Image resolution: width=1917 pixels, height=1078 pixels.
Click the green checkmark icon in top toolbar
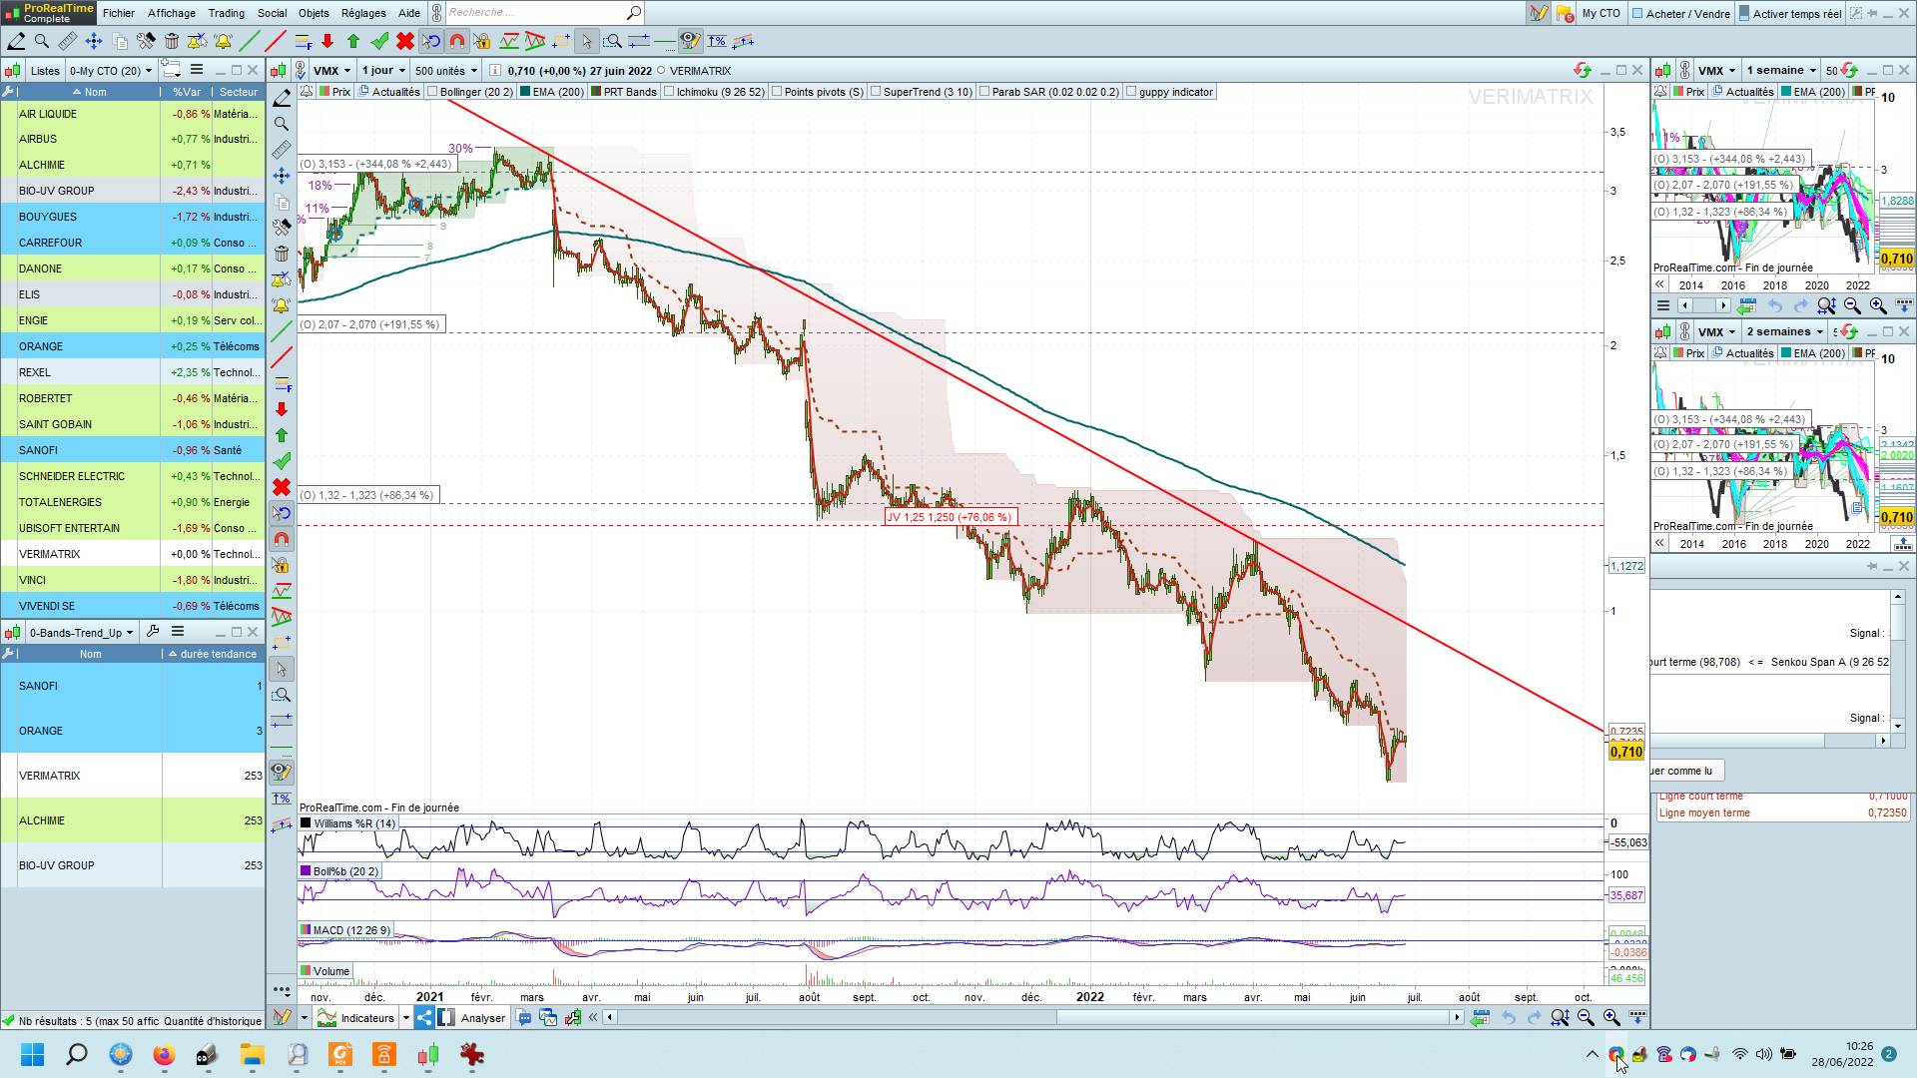coord(379,41)
